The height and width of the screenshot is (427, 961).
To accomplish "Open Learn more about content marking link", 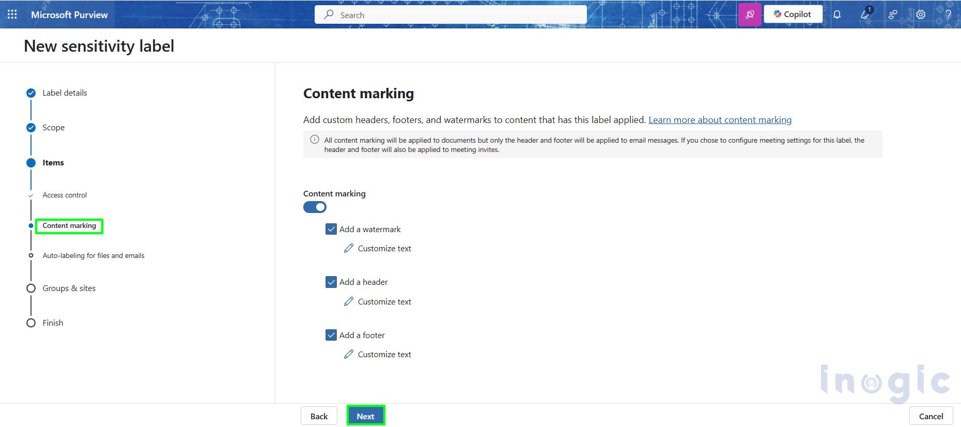I will point(720,120).
